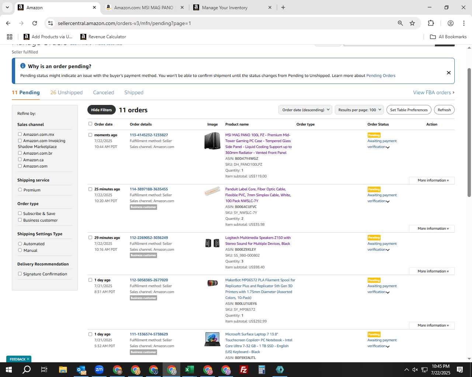Image resolution: width=472 pixels, height=377 pixels.
Task: Click the MSI PC case product thumbnail
Action: (212, 141)
